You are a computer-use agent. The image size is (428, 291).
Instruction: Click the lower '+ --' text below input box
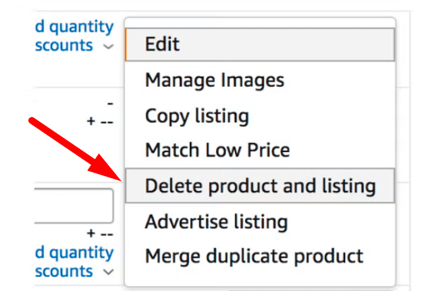100,233
